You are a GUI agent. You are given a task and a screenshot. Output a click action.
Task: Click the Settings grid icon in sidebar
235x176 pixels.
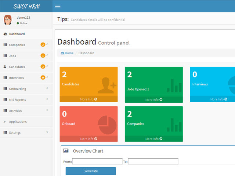(5, 132)
